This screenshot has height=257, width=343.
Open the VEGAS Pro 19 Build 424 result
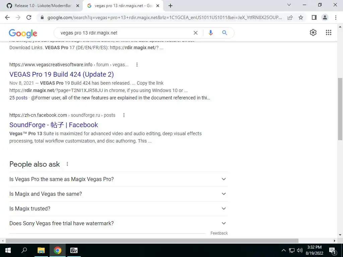pos(62,74)
